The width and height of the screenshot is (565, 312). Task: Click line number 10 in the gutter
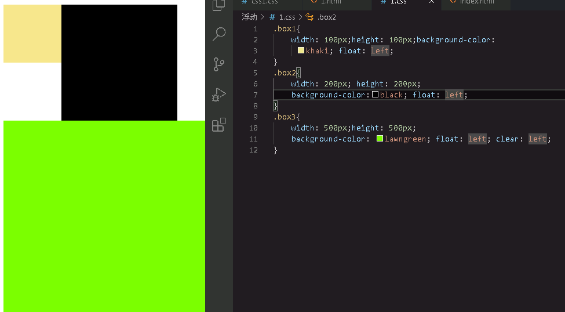pyautogui.click(x=253, y=128)
